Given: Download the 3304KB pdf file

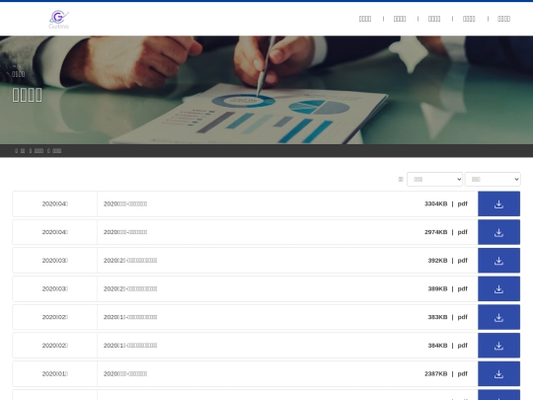Looking at the screenshot, I should pyautogui.click(x=498, y=203).
